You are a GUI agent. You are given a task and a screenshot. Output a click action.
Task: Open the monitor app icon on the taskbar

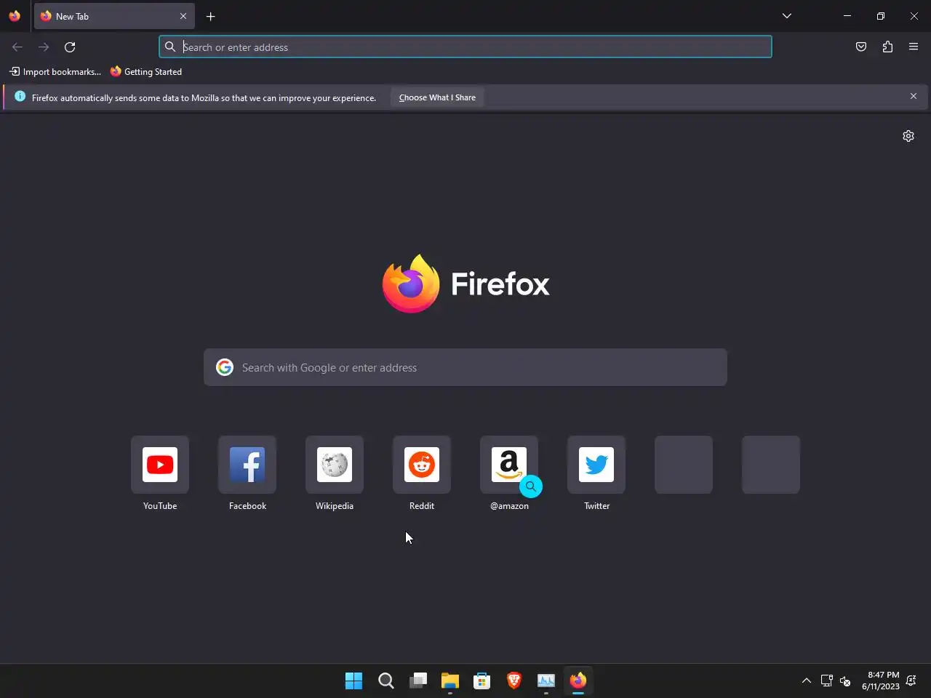pos(546,681)
